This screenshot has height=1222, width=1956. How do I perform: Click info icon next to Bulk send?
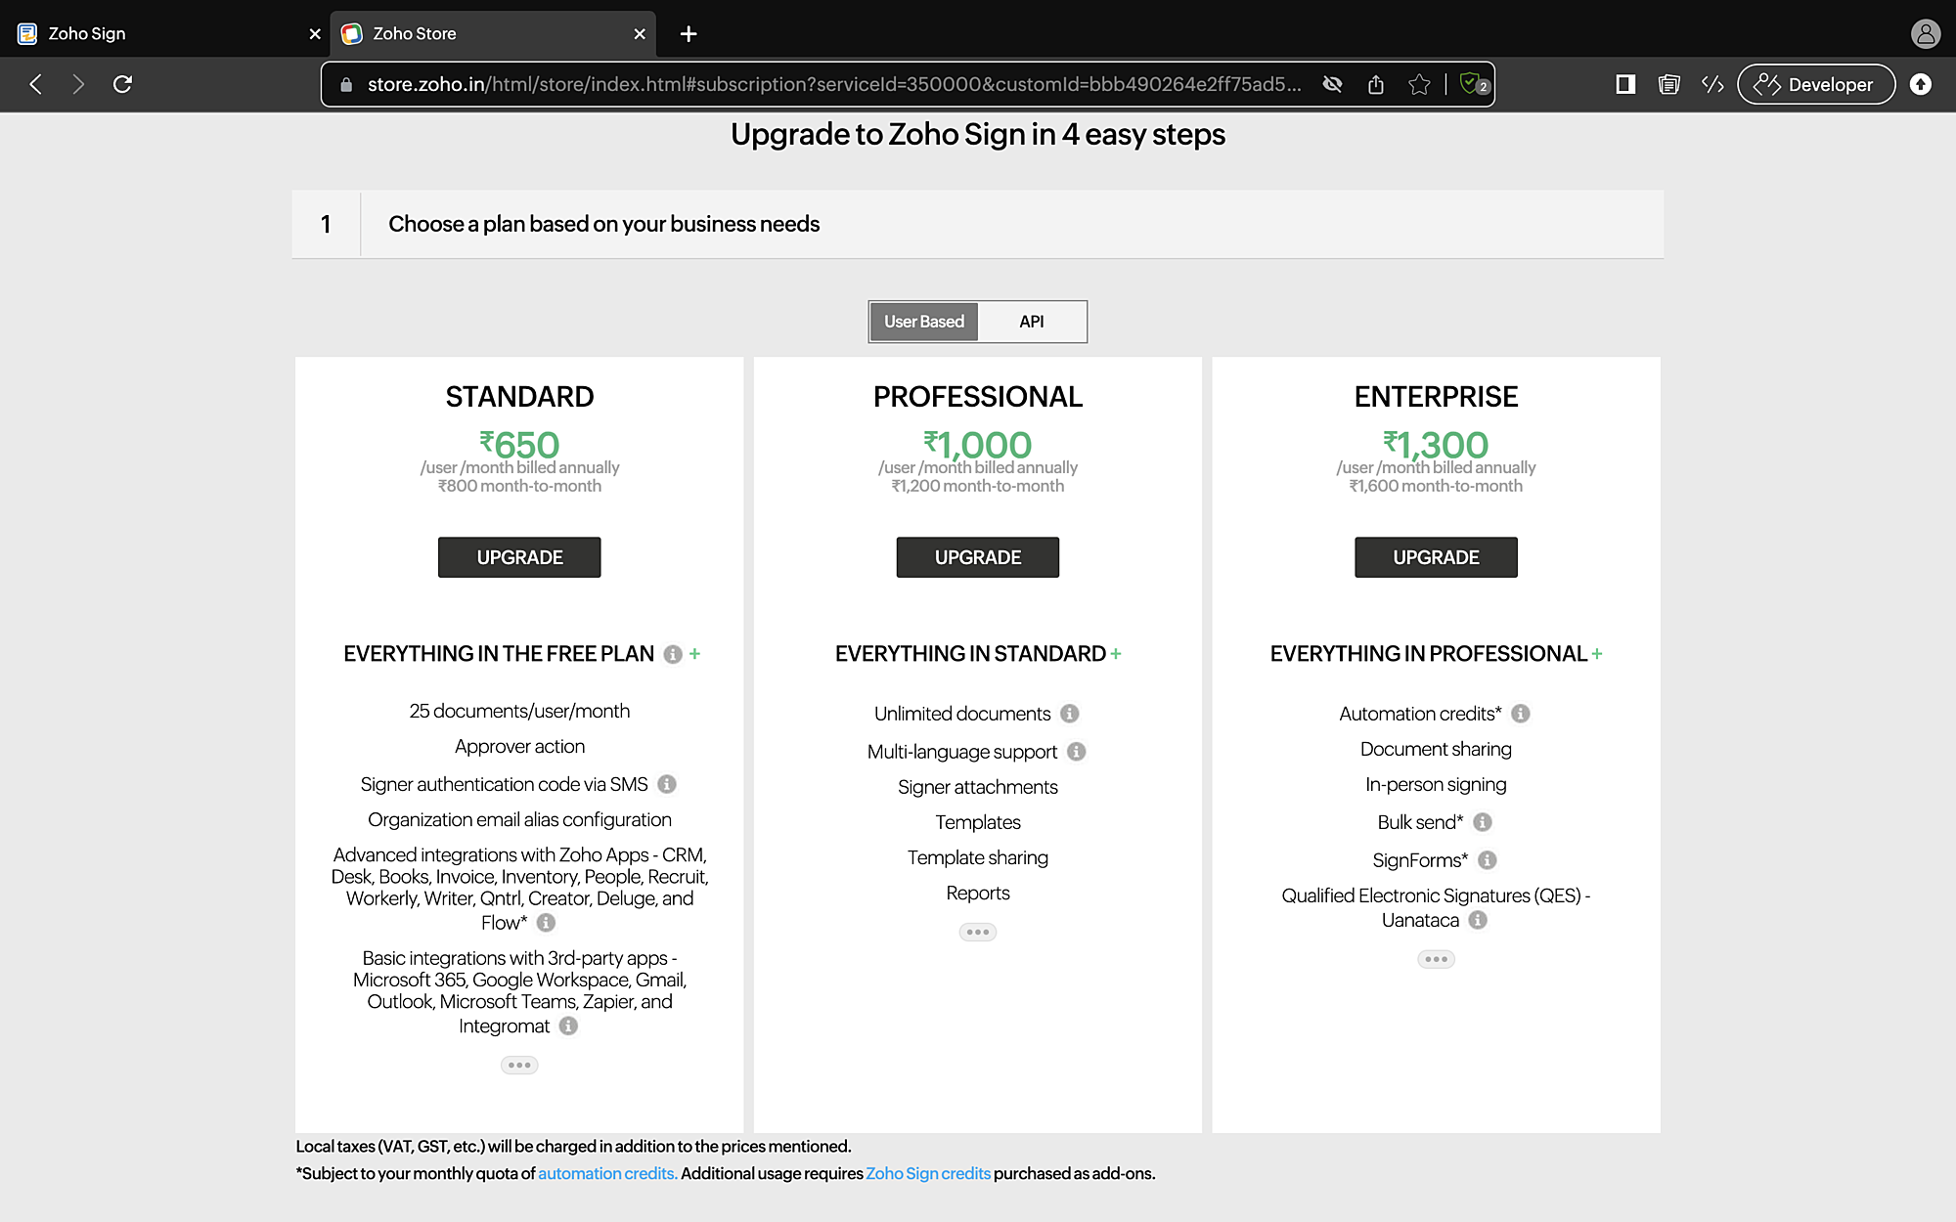click(x=1483, y=822)
